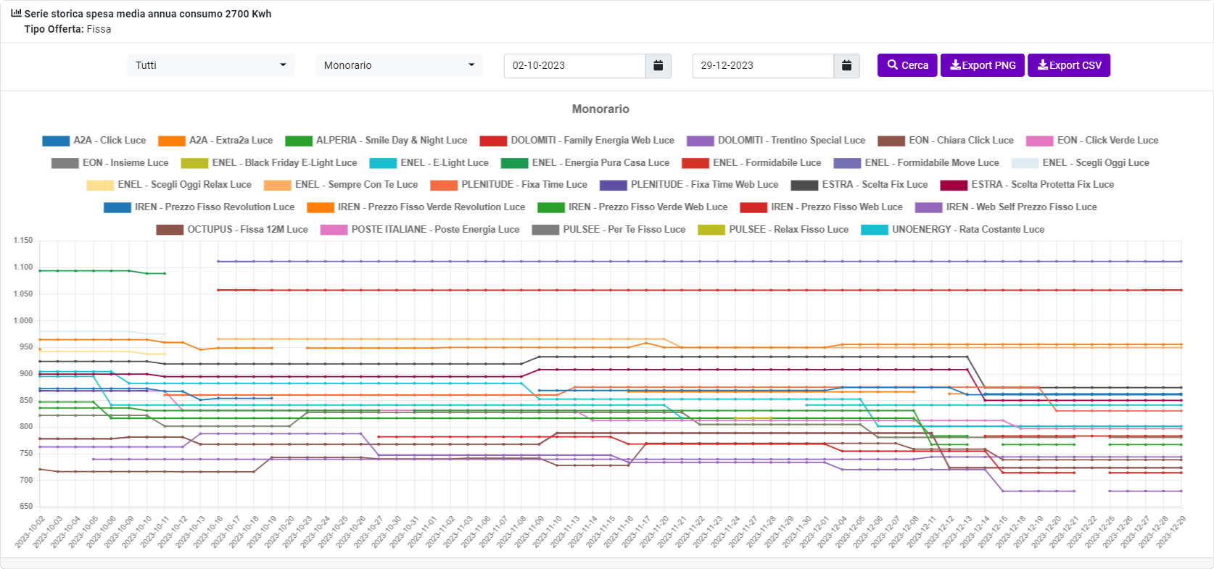The image size is (1214, 569).
Task: Click UNOENERGY - Rata Costante Luce legend
Action: pos(953,230)
